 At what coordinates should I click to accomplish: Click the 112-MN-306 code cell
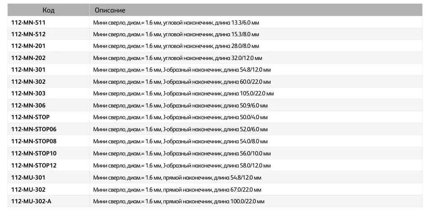28,105
